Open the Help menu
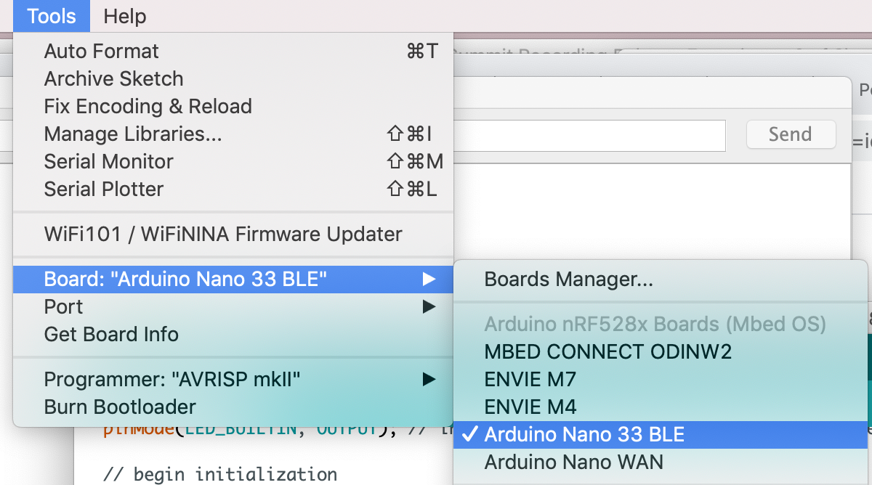This screenshot has height=485, width=872. pyautogui.click(x=124, y=16)
